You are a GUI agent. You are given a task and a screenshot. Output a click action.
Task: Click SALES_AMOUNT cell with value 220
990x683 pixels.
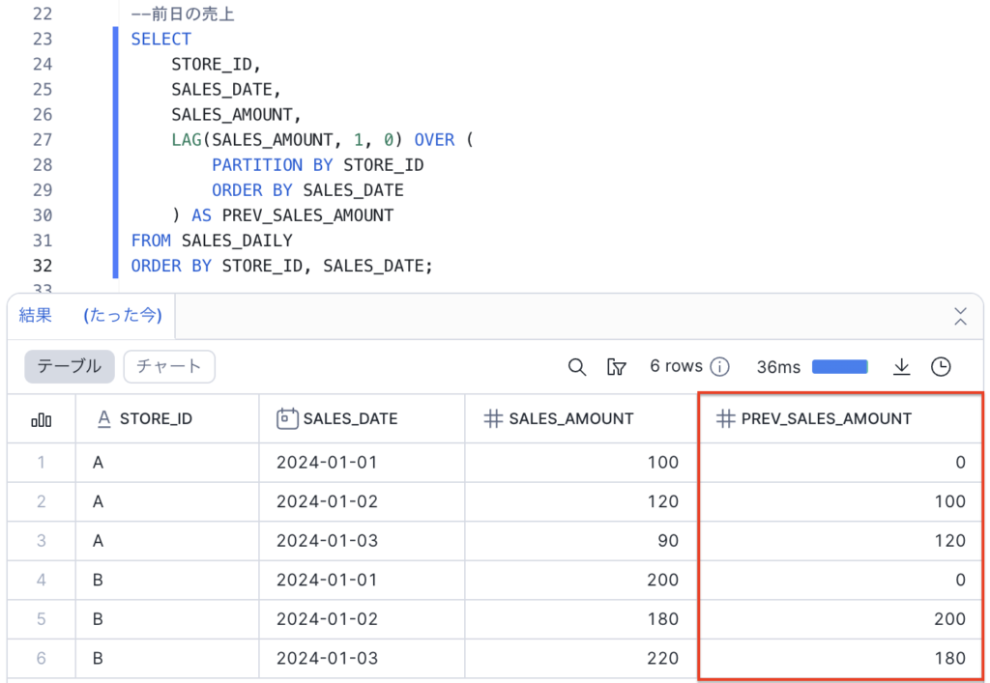click(x=664, y=658)
